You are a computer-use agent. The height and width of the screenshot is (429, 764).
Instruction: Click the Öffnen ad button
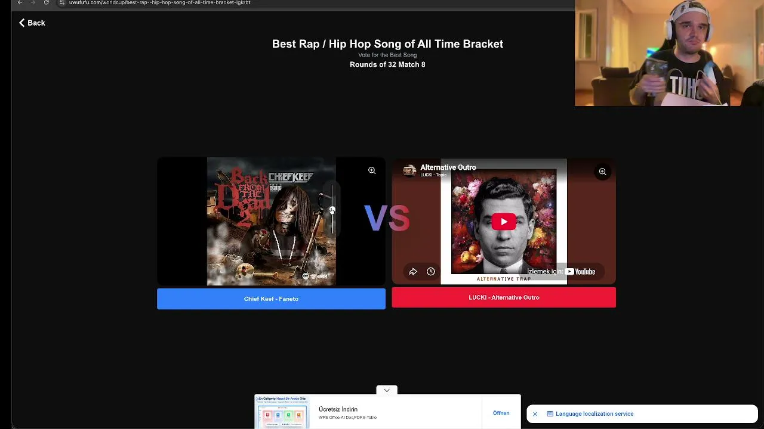[x=501, y=413]
